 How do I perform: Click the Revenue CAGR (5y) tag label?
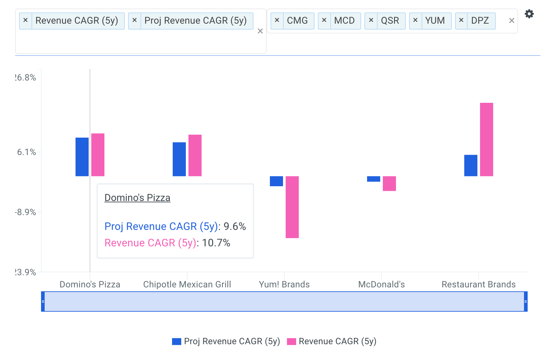(x=77, y=20)
